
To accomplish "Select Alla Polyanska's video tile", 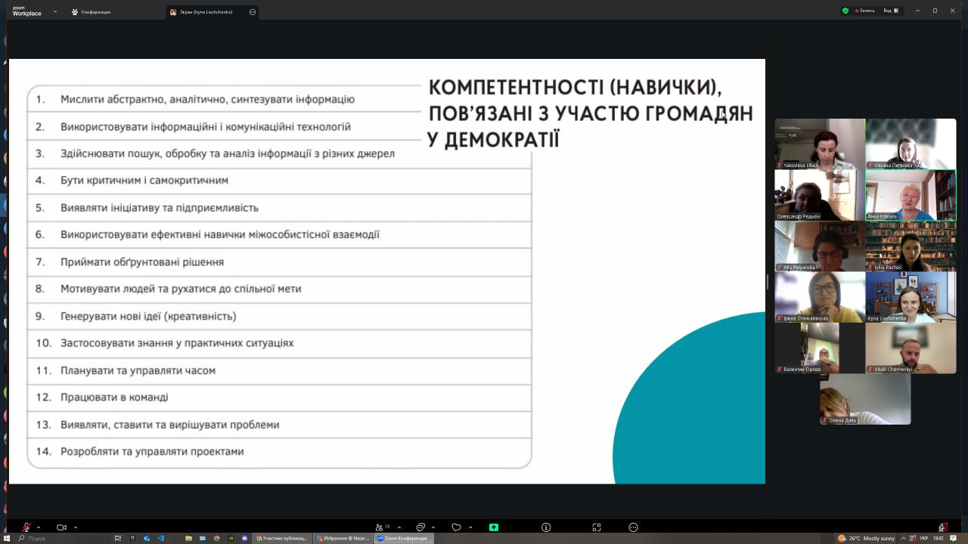I will (x=820, y=246).
